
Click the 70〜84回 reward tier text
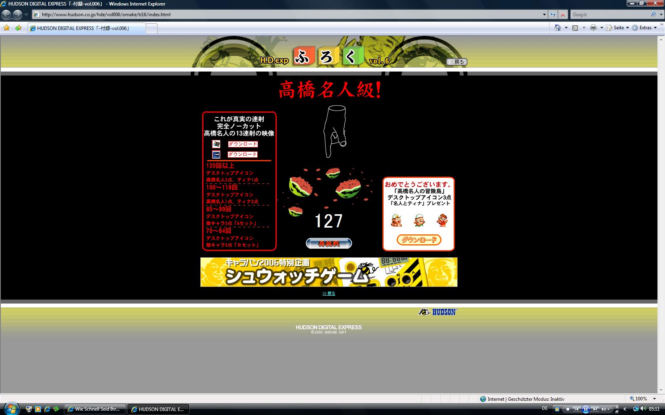218,231
